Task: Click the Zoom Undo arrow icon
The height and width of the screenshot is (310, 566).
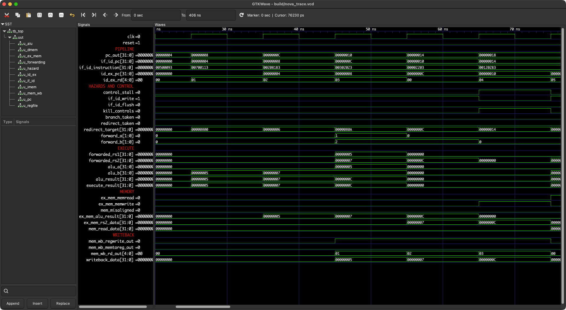Action: click(x=72, y=15)
